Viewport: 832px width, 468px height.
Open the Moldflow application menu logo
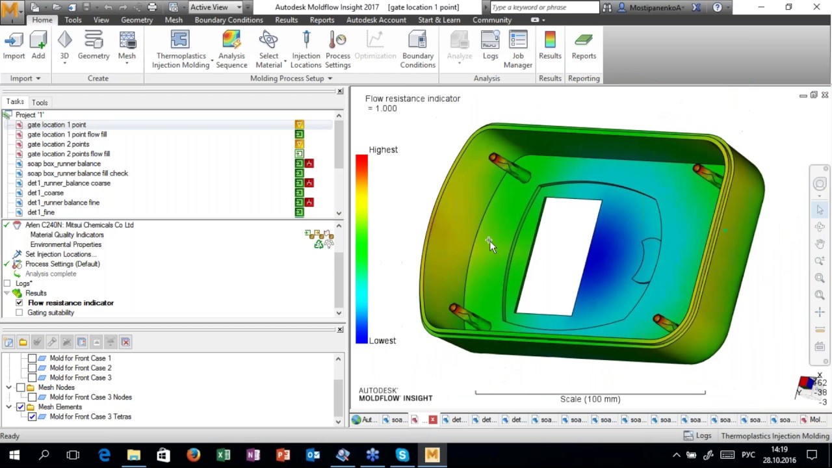(x=11, y=11)
